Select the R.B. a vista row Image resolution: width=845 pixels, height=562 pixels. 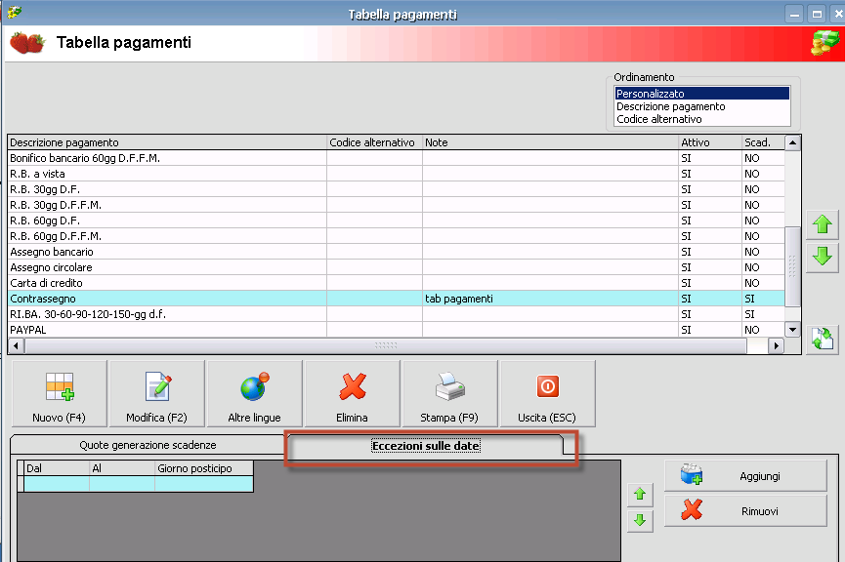click(x=396, y=174)
